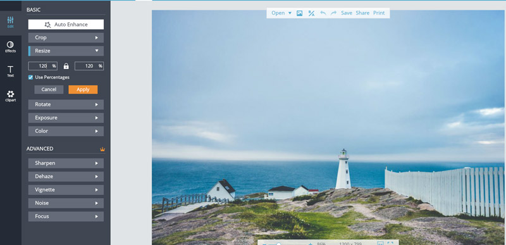Image resolution: width=506 pixels, height=245 pixels.
Task: Click the width percentage field
Action: coord(42,66)
